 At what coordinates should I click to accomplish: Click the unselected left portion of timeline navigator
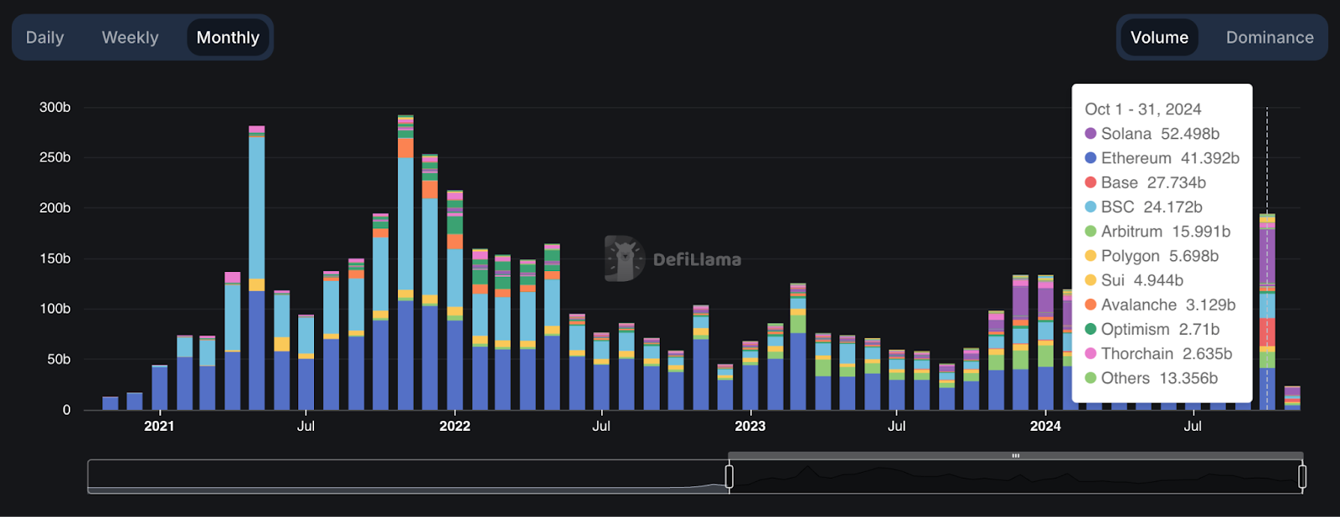(408, 476)
